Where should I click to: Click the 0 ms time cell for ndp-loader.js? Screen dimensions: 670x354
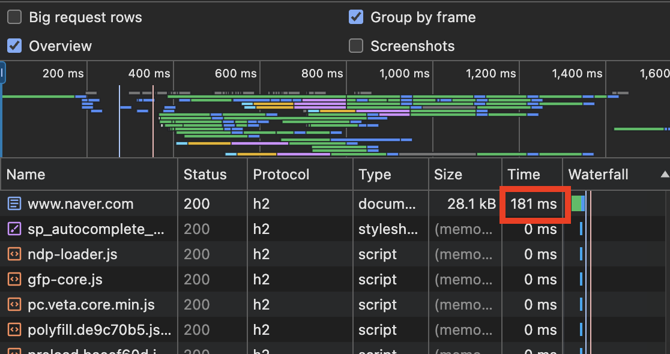540,254
